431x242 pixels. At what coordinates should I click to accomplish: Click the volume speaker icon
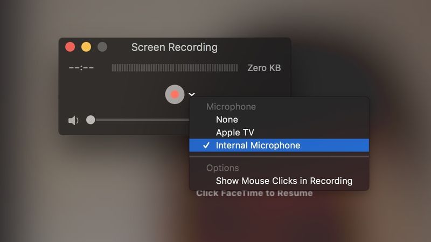73,120
